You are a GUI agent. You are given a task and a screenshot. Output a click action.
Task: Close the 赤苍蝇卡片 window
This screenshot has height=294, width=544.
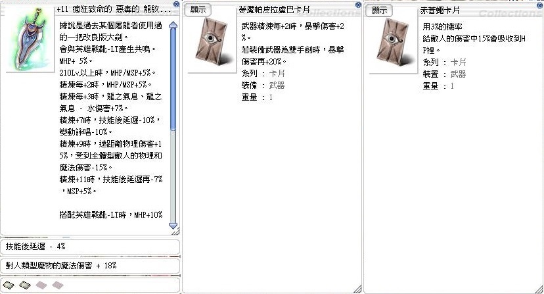coord(539,5)
